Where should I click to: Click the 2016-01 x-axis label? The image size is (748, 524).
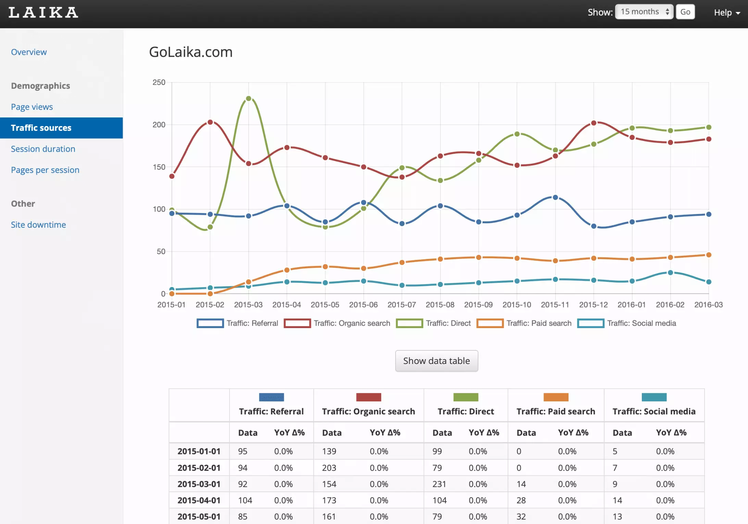[x=632, y=305]
